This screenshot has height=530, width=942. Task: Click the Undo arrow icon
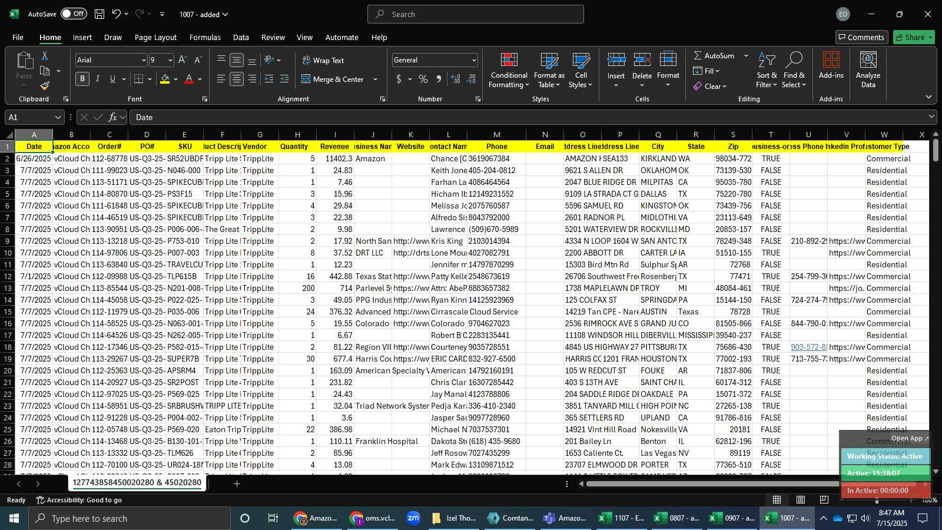point(117,14)
